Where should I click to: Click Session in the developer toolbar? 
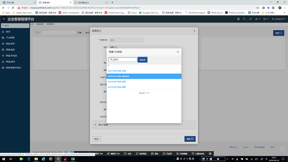tap(128, 154)
